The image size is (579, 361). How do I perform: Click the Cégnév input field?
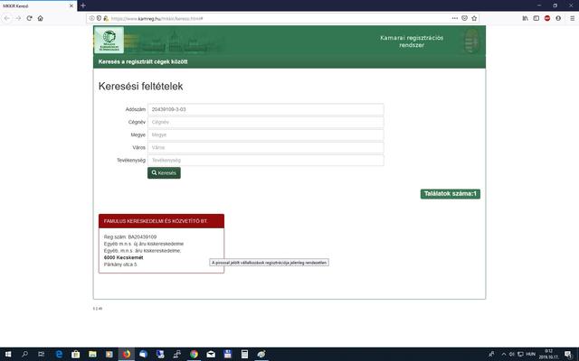[x=265, y=122]
